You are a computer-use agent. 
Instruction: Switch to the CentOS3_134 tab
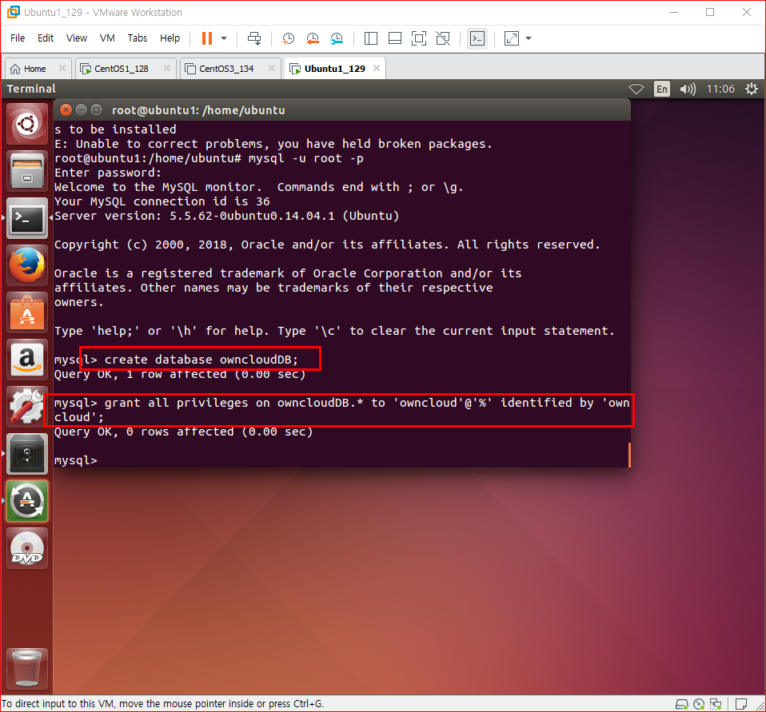225,69
